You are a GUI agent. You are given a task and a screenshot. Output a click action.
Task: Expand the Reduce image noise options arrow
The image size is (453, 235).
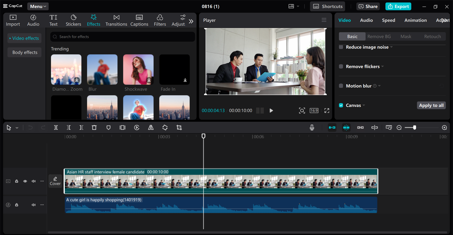click(x=391, y=47)
